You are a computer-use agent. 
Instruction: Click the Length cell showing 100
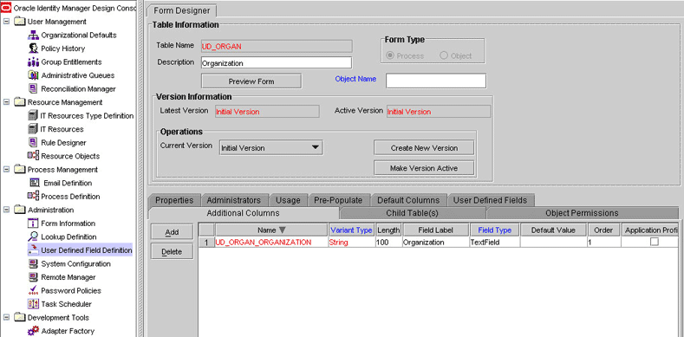click(388, 242)
